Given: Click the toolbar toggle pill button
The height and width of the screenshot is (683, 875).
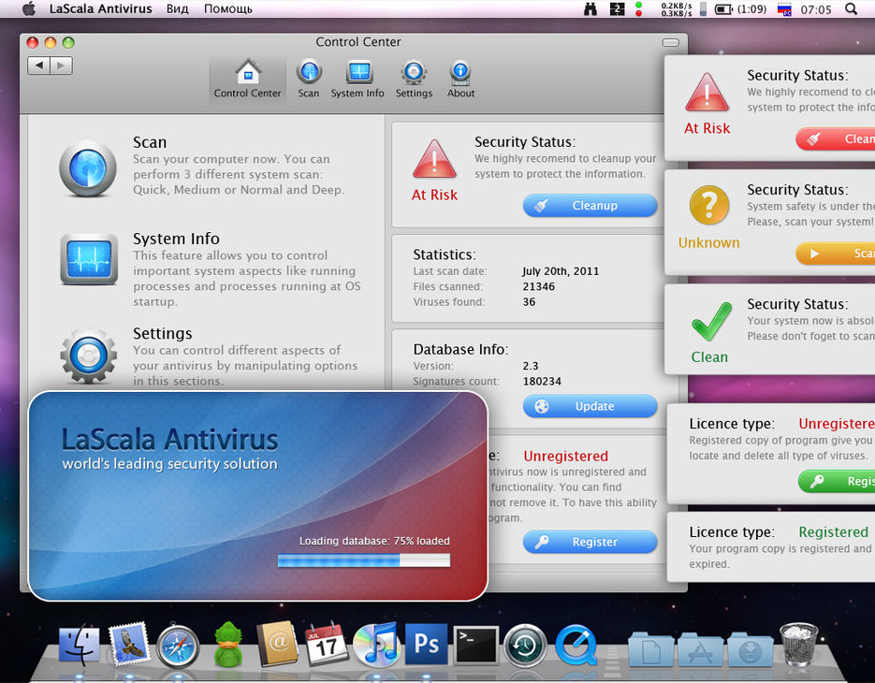Looking at the screenshot, I should point(670,43).
